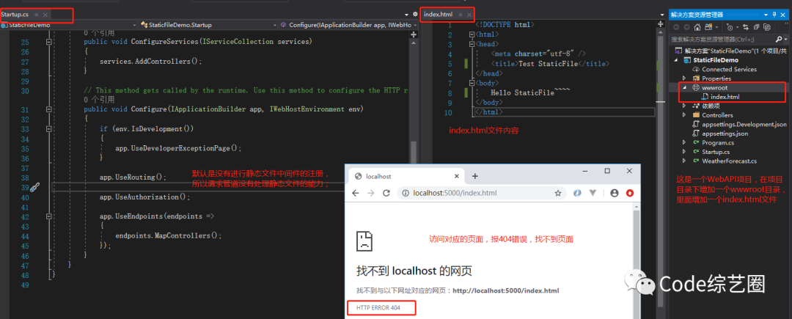792x319 pixels.
Task: Click the Hello StaticFile text line
Action: (530, 93)
